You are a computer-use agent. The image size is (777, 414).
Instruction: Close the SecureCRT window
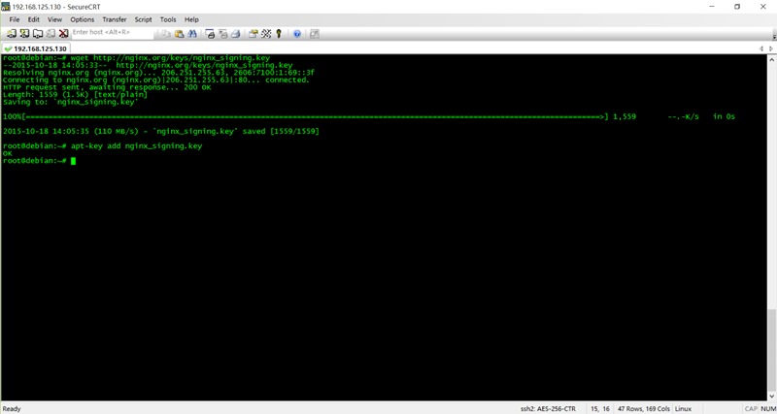(x=763, y=7)
